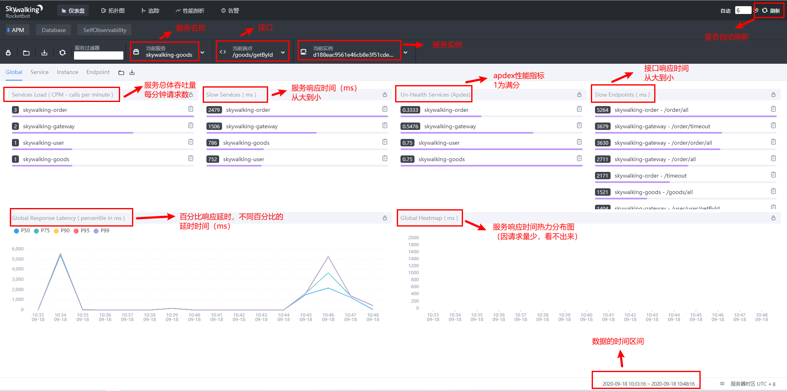The width and height of the screenshot is (787, 391).
Task: Click lock icon on Slow Endpoints panel
Action: (773, 95)
